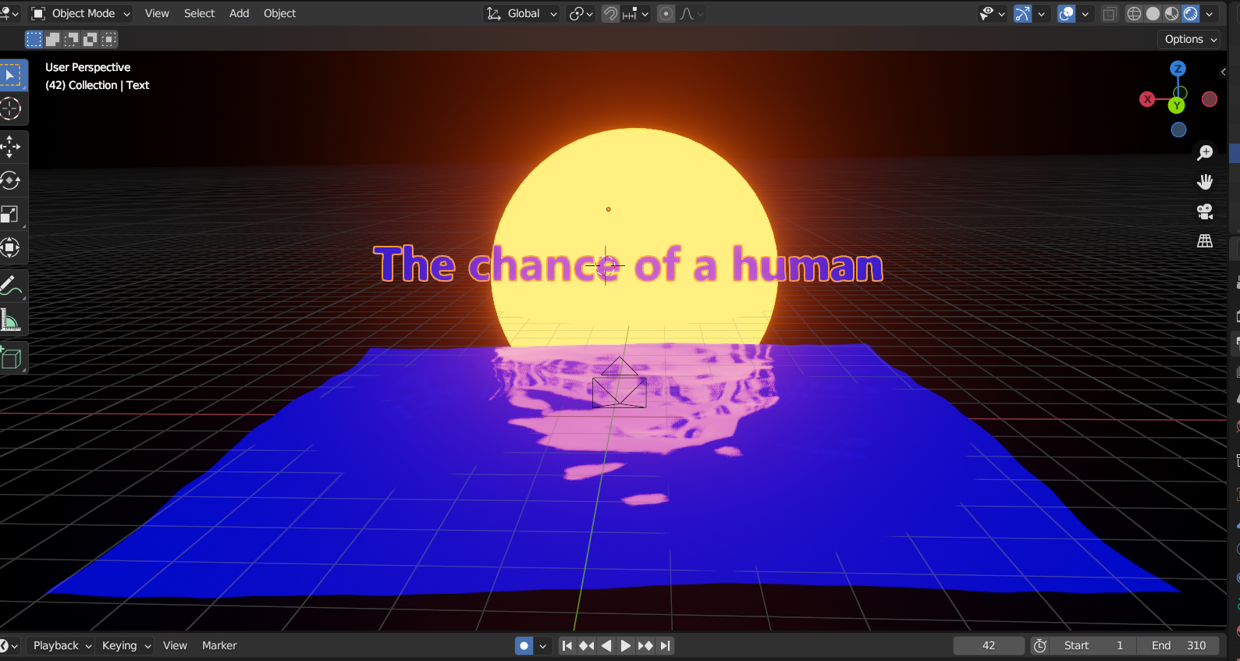This screenshot has width=1240, height=661.
Task: Open the View menu in viewport header
Action: tap(157, 13)
